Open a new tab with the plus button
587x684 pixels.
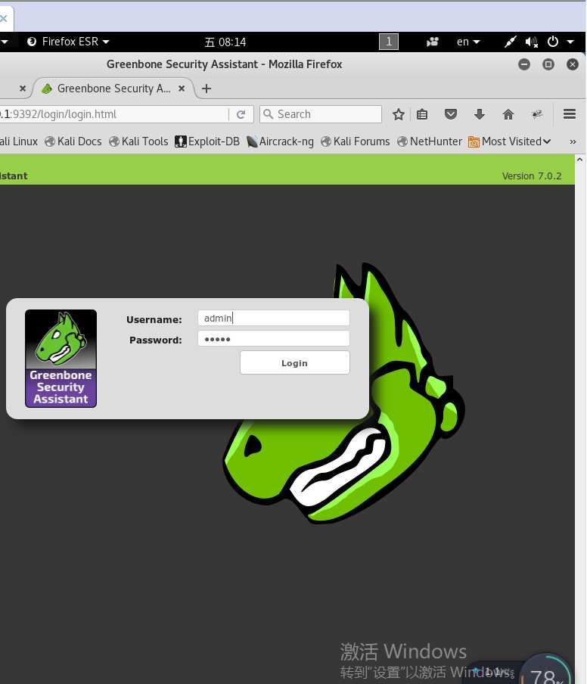coord(207,89)
